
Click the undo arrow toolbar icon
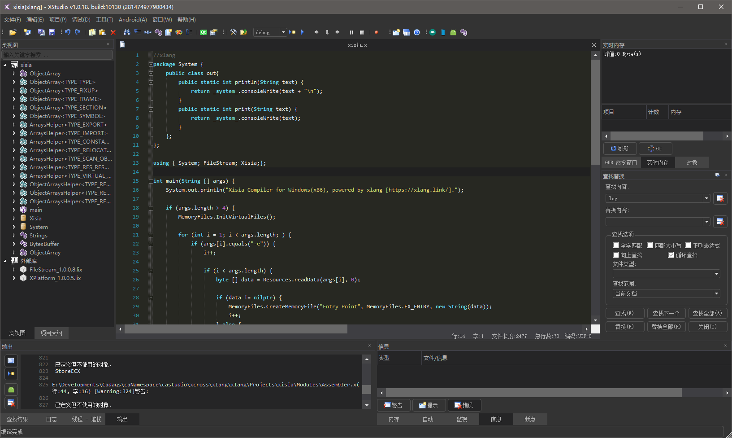(x=68, y=32)
